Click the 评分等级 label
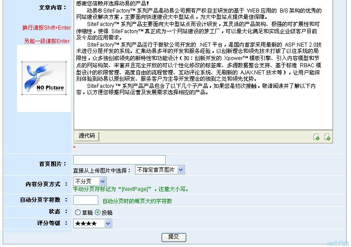The height and width of the screenshot is (247, 351). pos(52,223)
